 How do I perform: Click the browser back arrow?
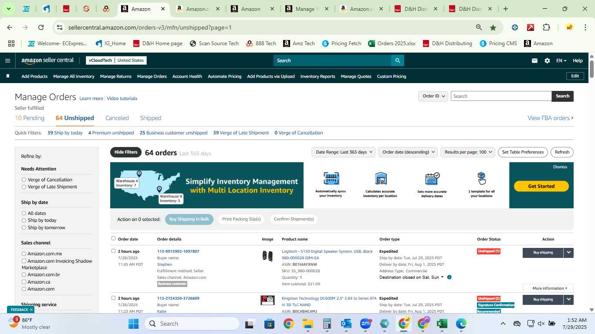click(10, 27)
